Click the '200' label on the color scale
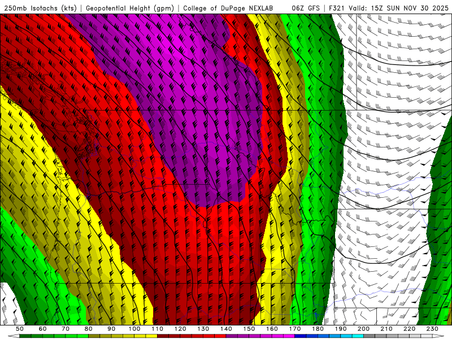Screen dimensions: 452x339 pyautogui.click(x=363, y=329)
